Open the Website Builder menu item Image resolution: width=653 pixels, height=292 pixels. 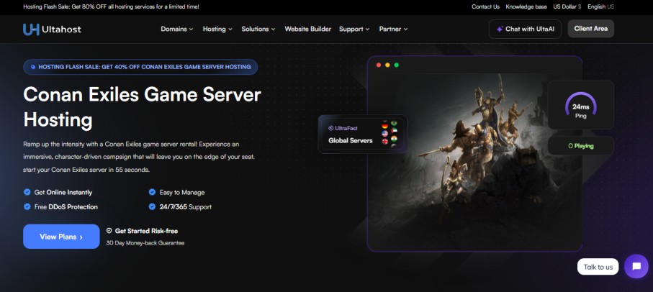click(x=307, y=29)
